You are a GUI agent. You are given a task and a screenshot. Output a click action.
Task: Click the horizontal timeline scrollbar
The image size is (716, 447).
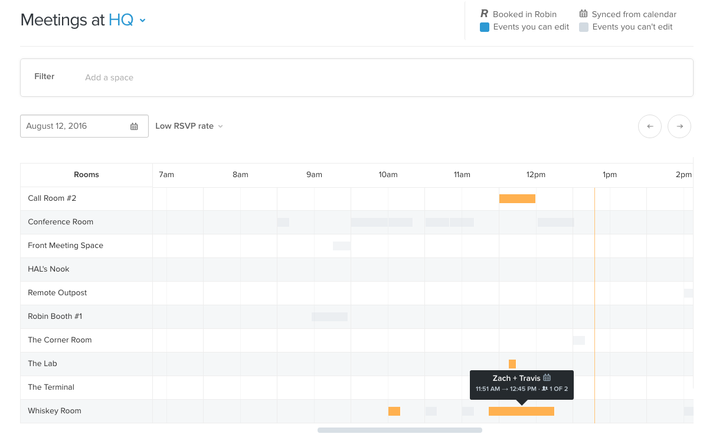click(400, 430)
